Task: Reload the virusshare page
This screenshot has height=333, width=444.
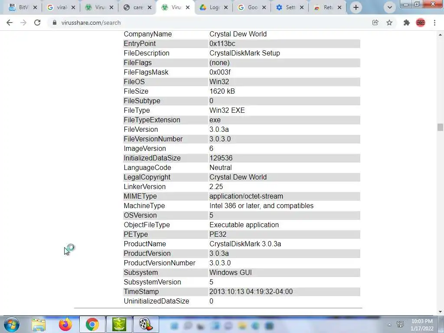Action: pos(37,23)
